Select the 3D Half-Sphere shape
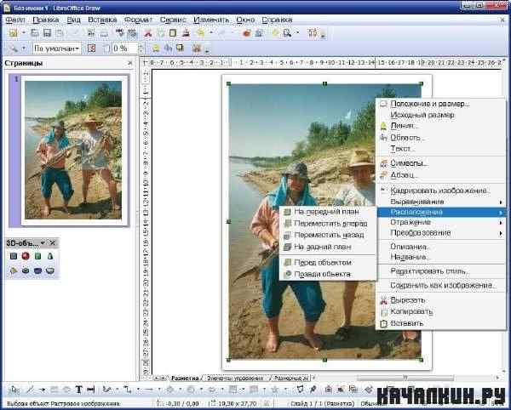Image resolution: width=511 pixels, height=410 pixels. (x=50, y=270)
